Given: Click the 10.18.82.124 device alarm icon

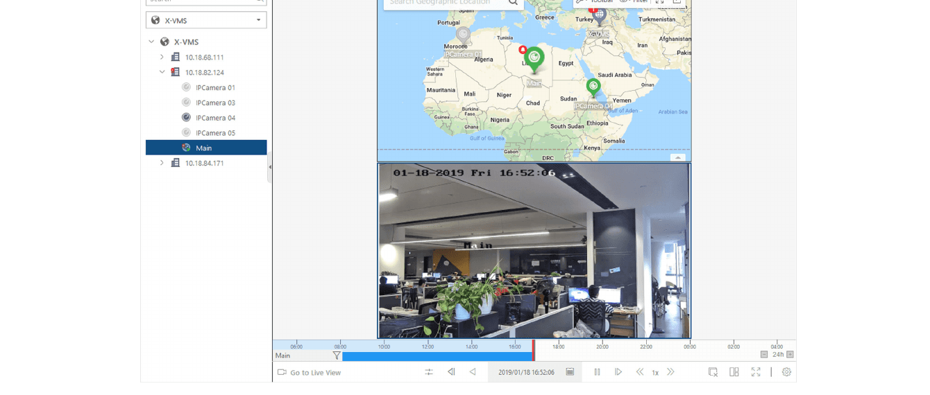Looking at the screenshot, I should point(176,72).
